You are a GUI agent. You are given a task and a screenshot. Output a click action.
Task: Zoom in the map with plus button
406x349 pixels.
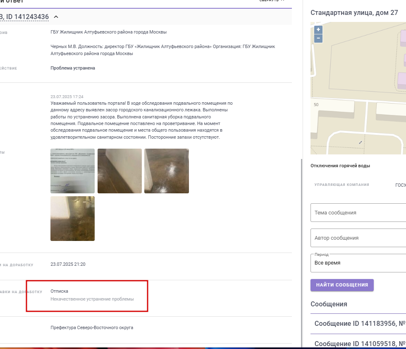(x=318, y=29)
